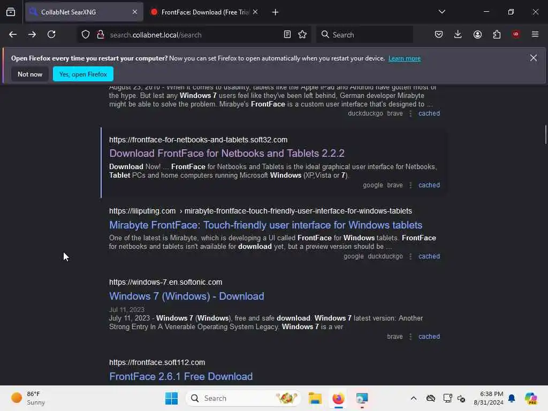
Task: Open the Learn more link
Action: point(405,58)
